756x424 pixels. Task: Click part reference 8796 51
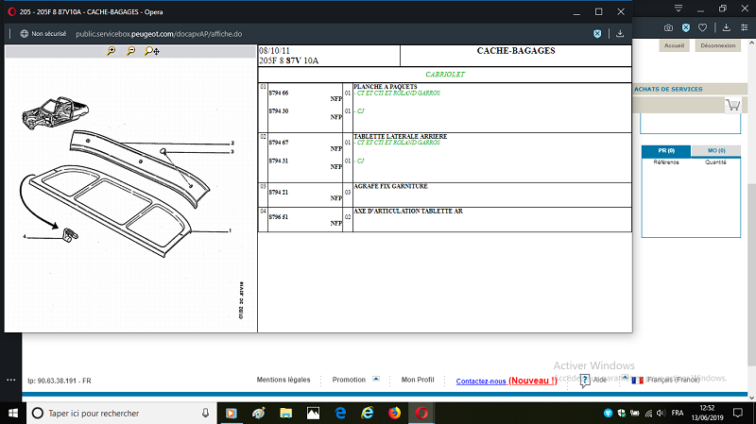coord(279,217)
